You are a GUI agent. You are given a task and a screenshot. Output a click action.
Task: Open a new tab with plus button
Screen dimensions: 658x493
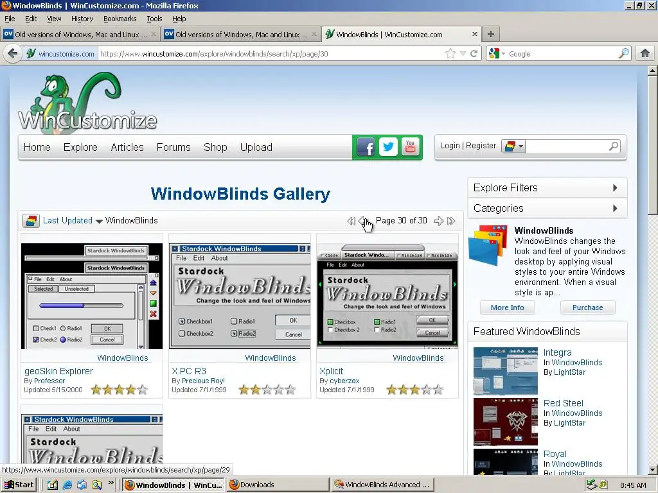tap(490, 34)
